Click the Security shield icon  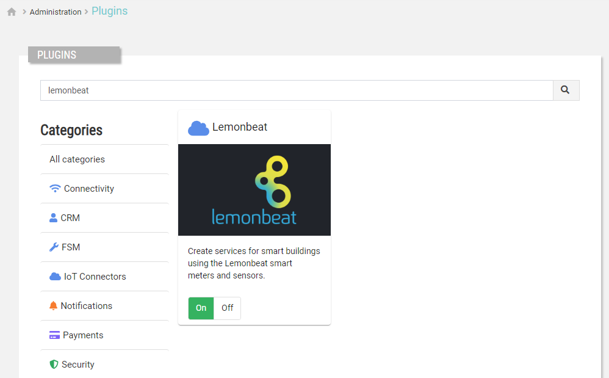54,365
